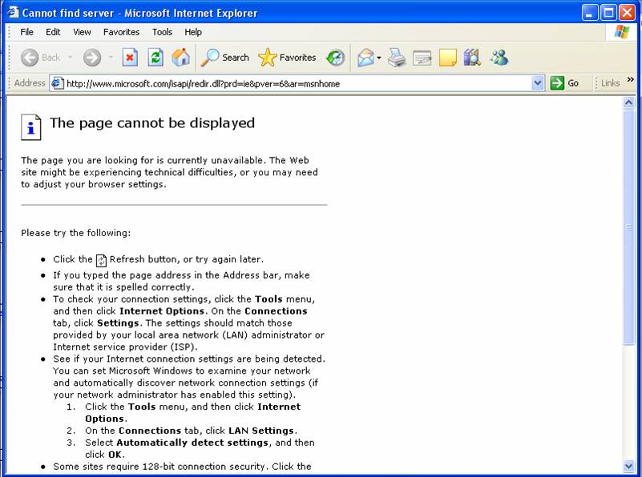The width and height of the screenshot is (642, 477).
Task: Reload page with the Refresh toolbar icon
Action: (155, 58)
